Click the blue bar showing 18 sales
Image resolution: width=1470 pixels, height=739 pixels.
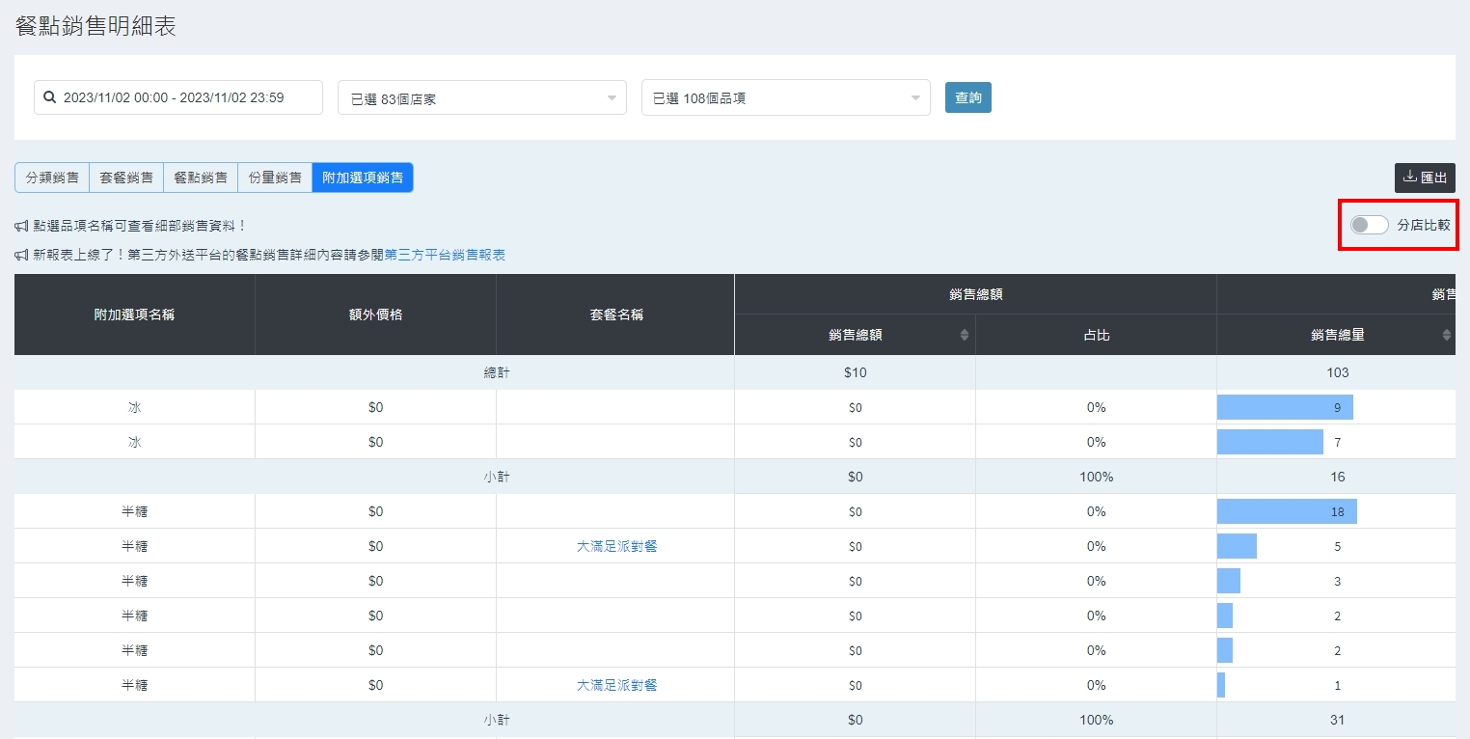pos(1286,511)
